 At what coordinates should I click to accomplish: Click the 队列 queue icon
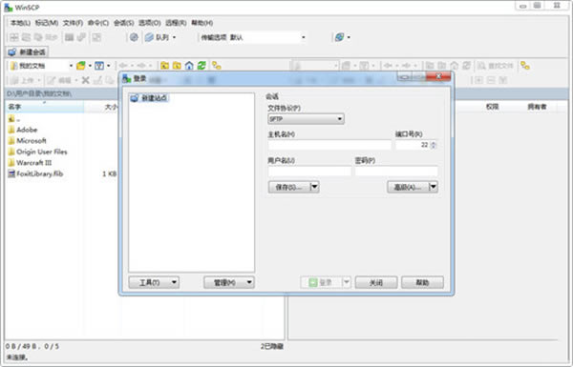(x=149, y=37)
